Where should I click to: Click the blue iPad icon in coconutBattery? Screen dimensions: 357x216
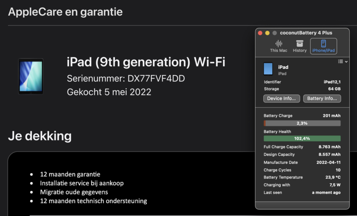click(x=268, y=69)
